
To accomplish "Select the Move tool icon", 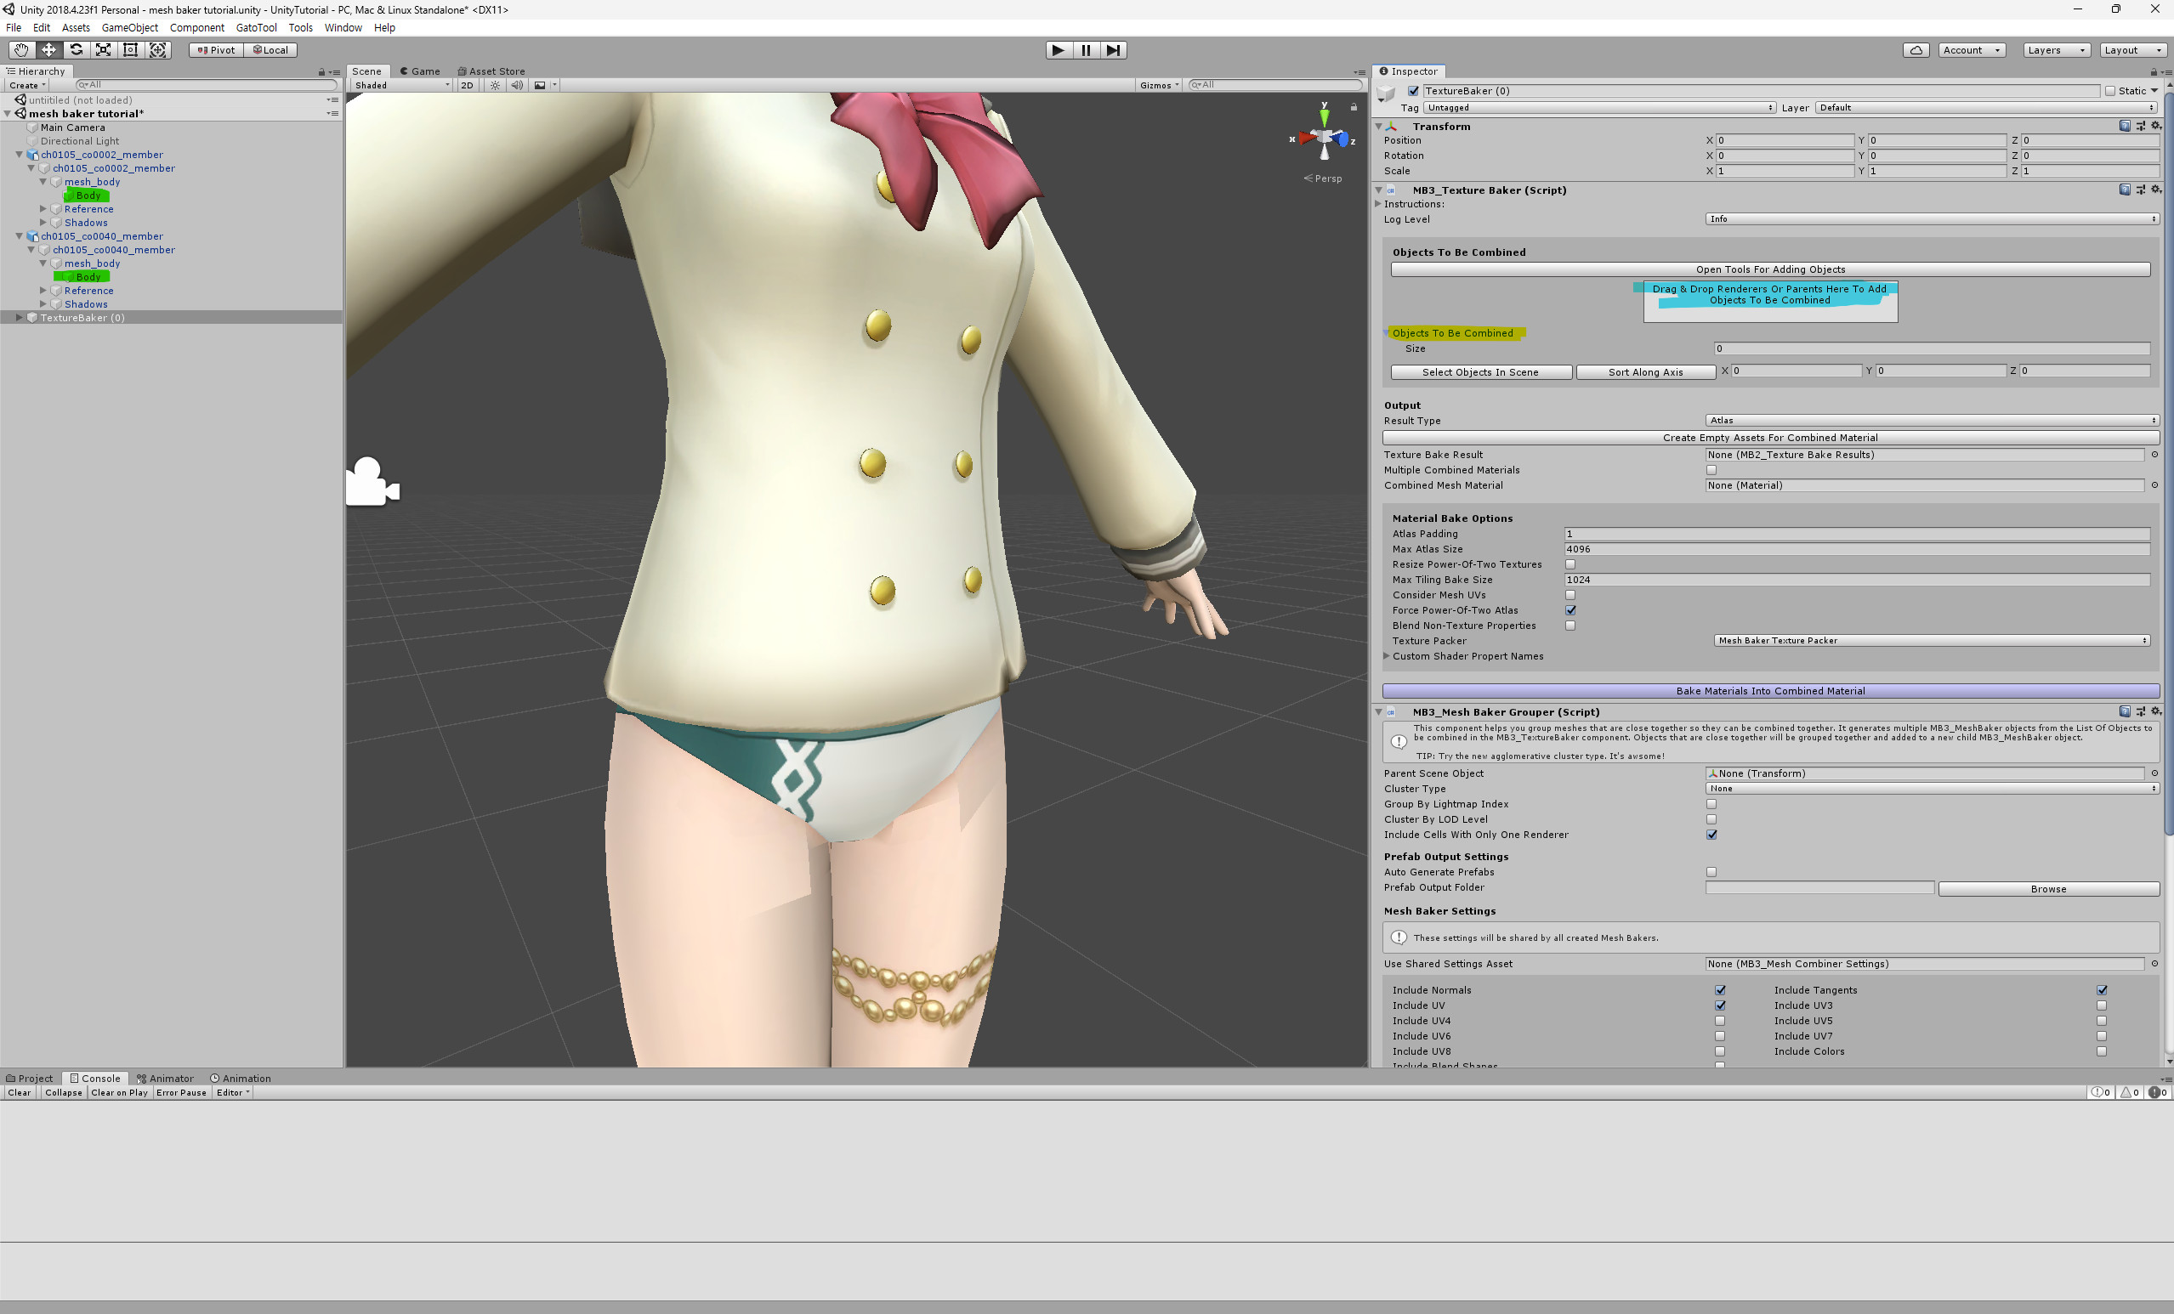I will click(48, 50).
